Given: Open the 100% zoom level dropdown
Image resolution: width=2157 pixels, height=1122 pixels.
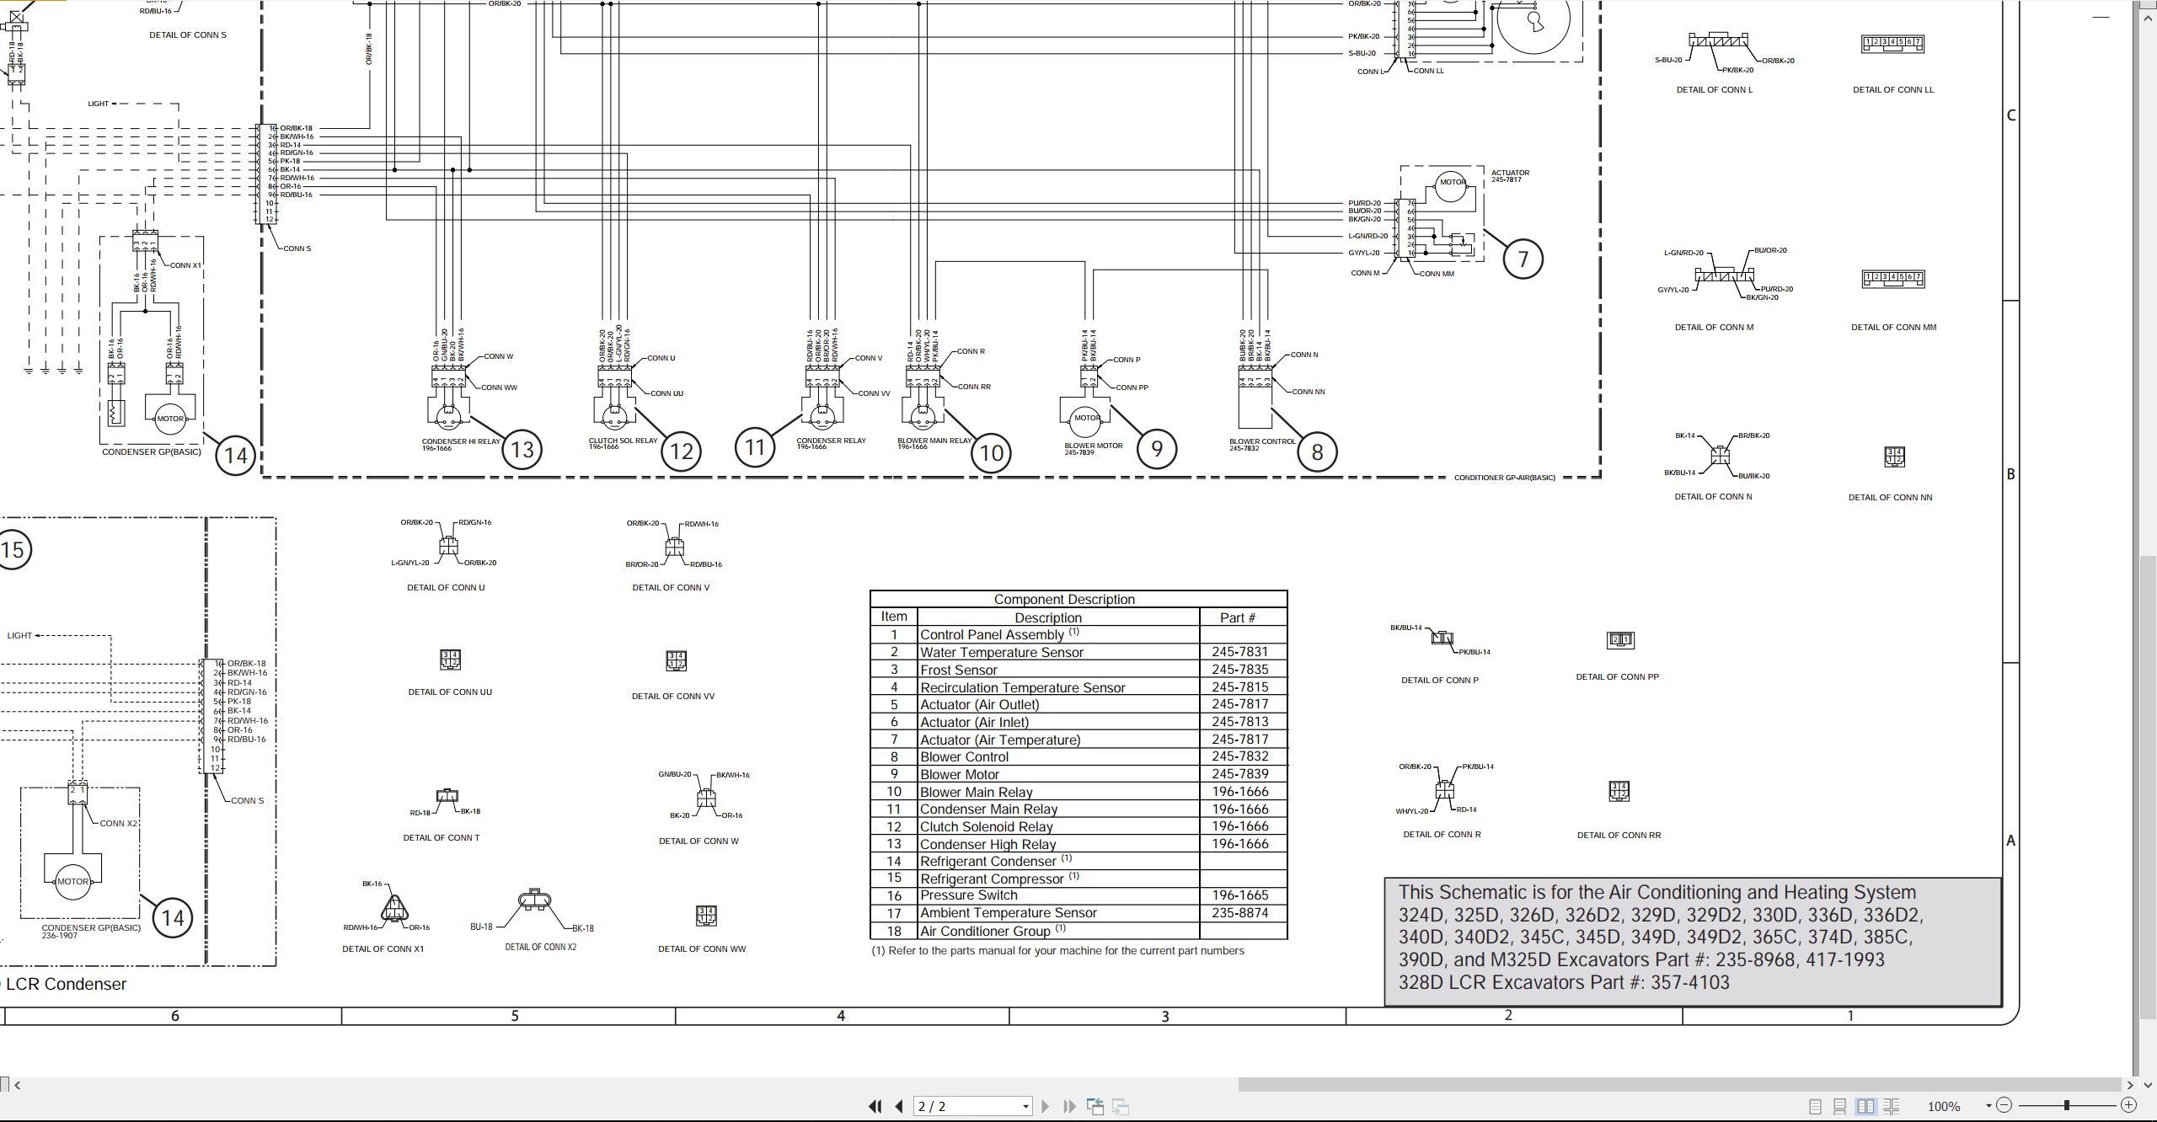Looking at the screenshot, I should (1988, 1105).
